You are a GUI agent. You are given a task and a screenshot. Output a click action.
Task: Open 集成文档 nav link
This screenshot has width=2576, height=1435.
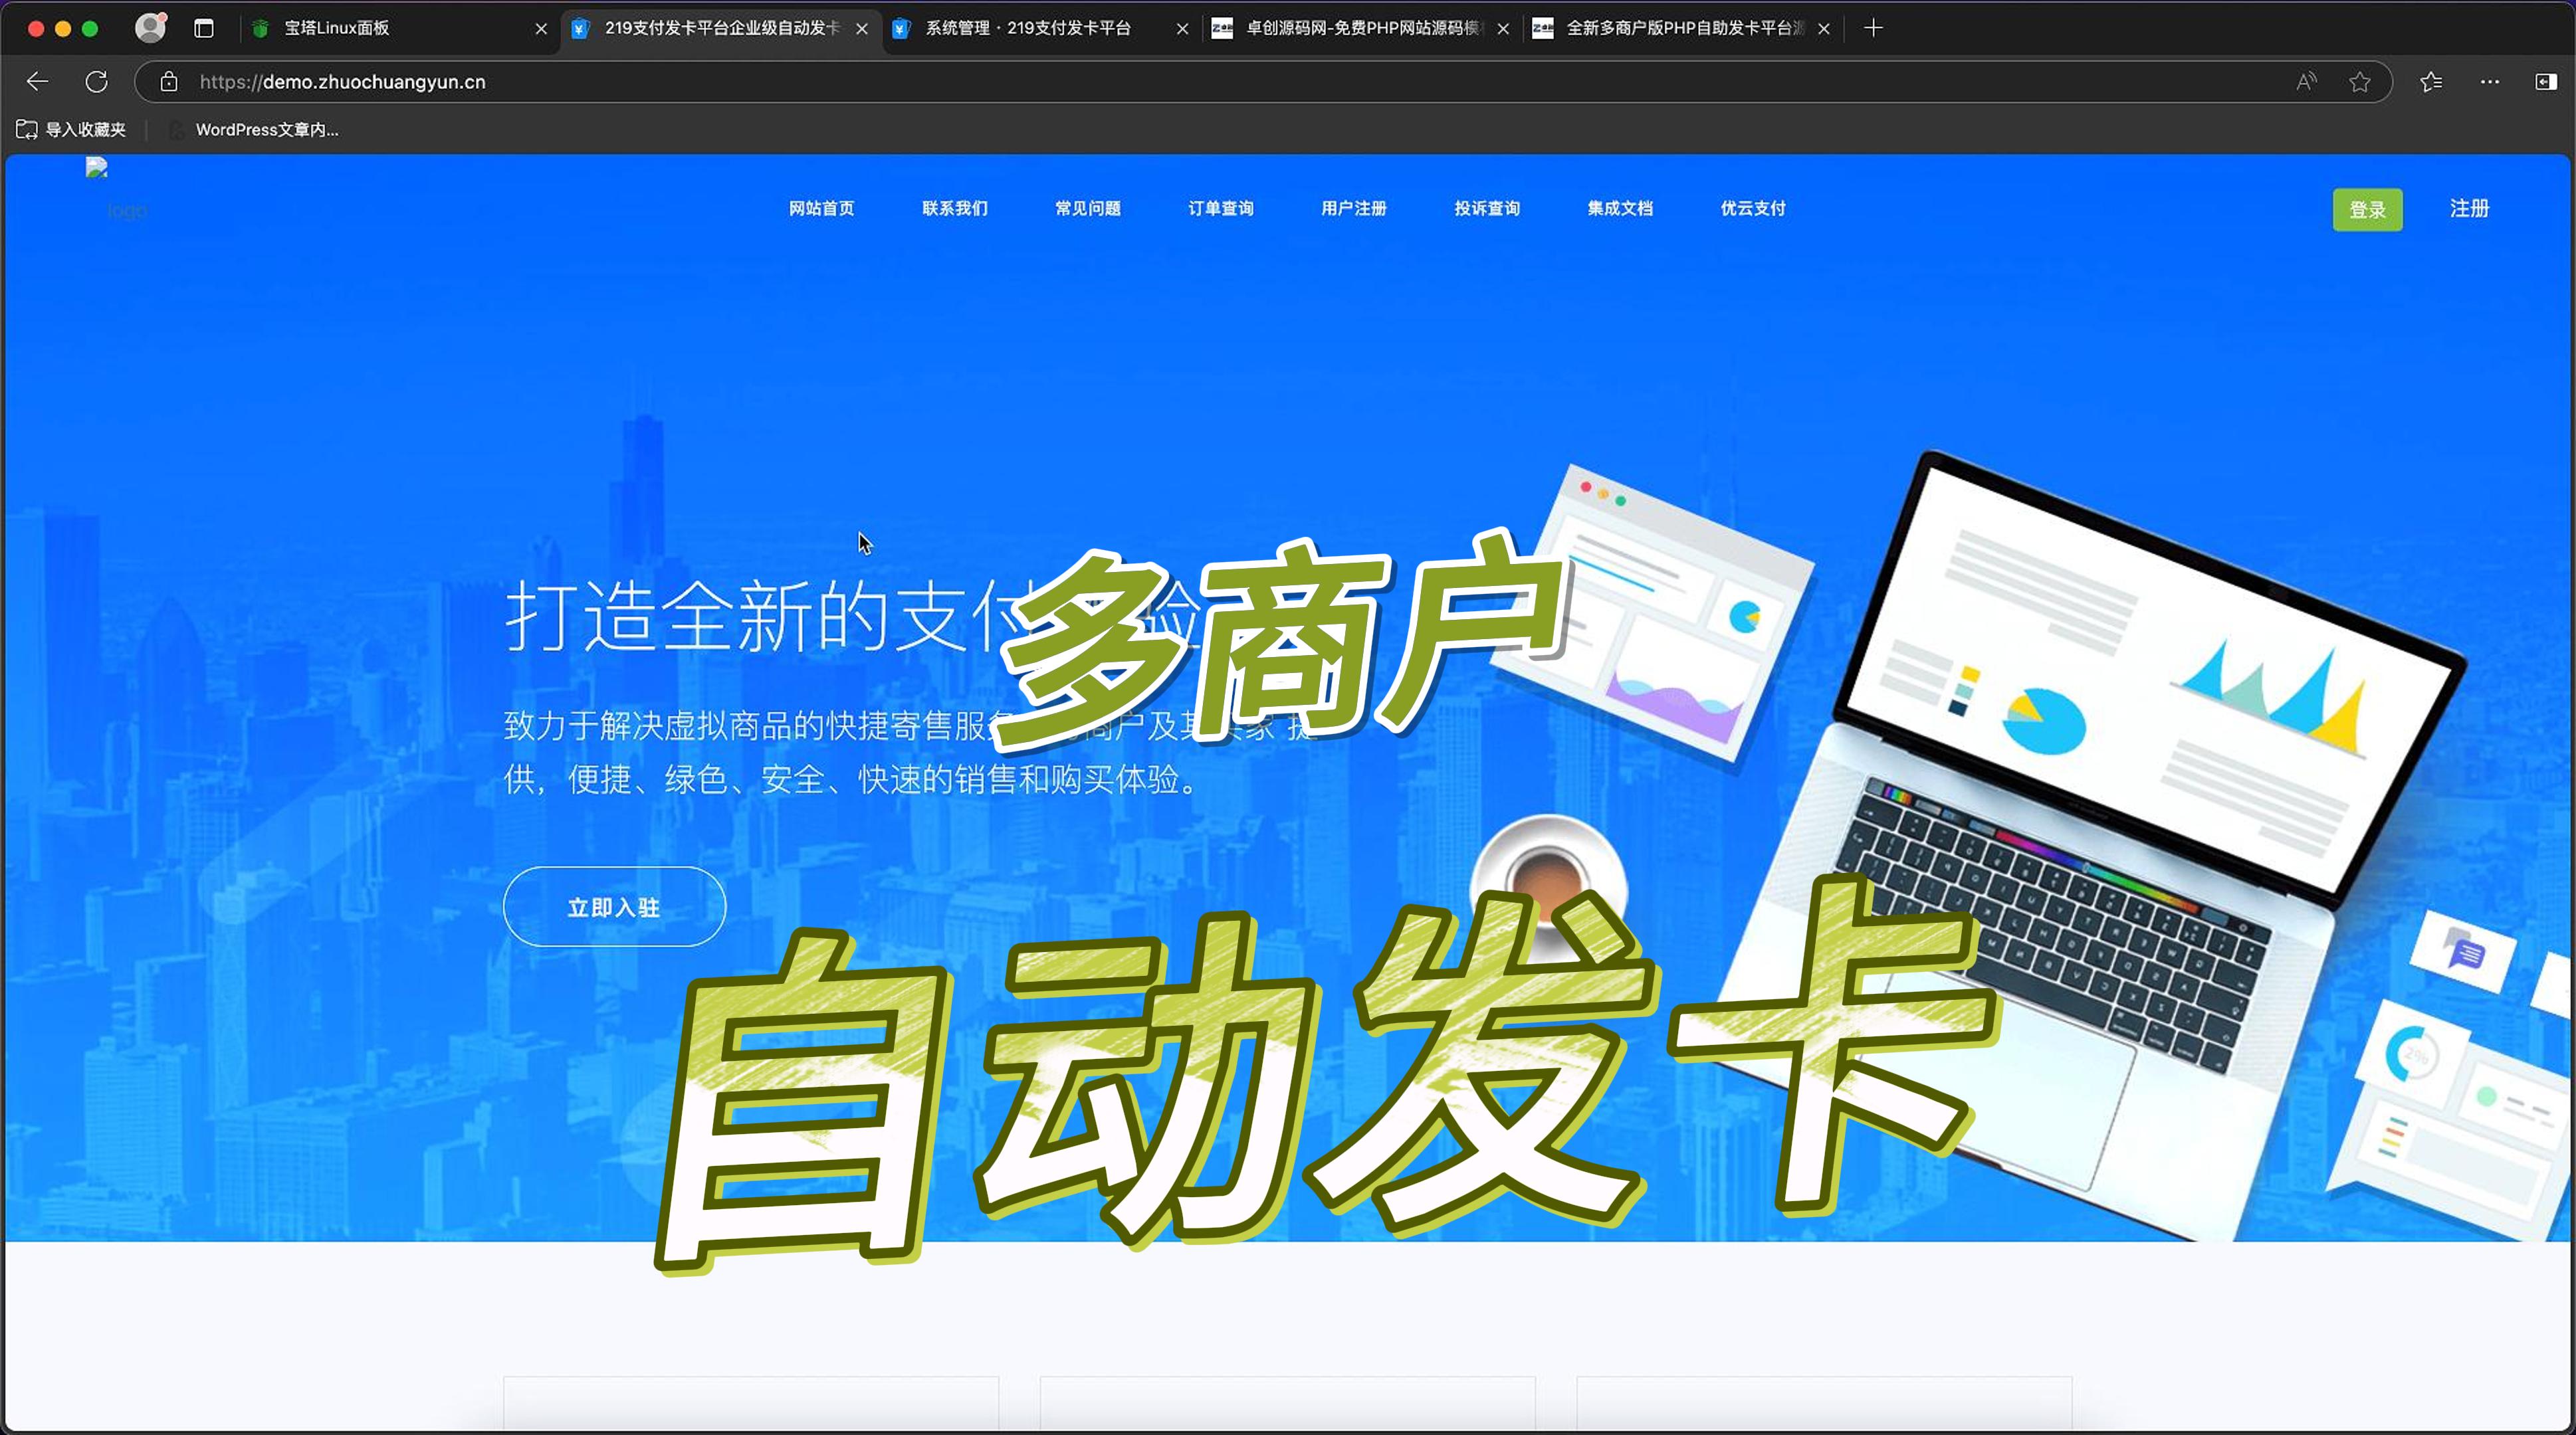1620,209
